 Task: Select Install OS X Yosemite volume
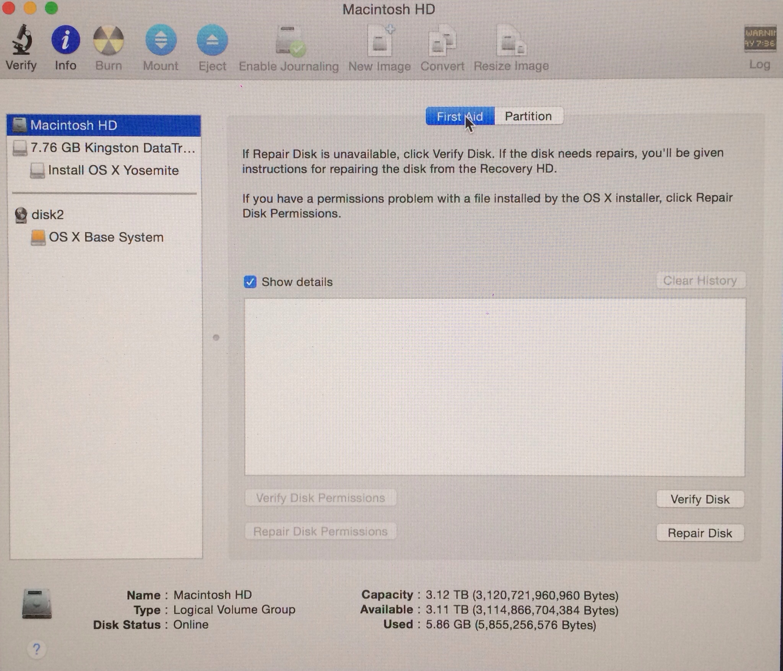click(113, 170)
